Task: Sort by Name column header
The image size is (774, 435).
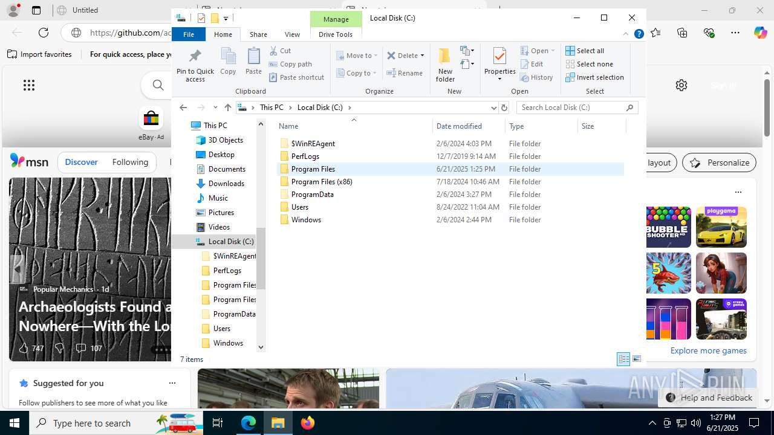Action: [354, 126]
